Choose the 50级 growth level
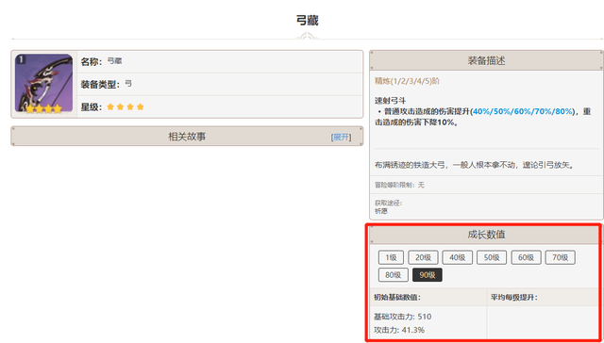604x343 pixels. click(x=492, y=257)
